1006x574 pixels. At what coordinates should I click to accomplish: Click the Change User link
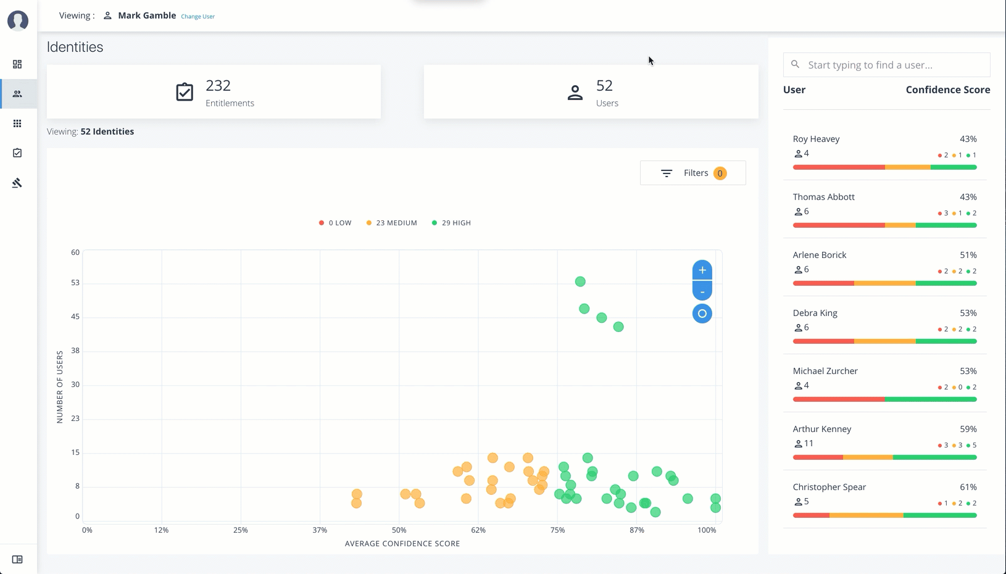(x=197, y=17)
